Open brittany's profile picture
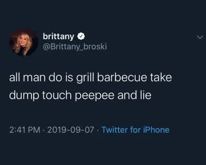Image resolution: width=206 pixels, height=165 pixels. point(24,43)
